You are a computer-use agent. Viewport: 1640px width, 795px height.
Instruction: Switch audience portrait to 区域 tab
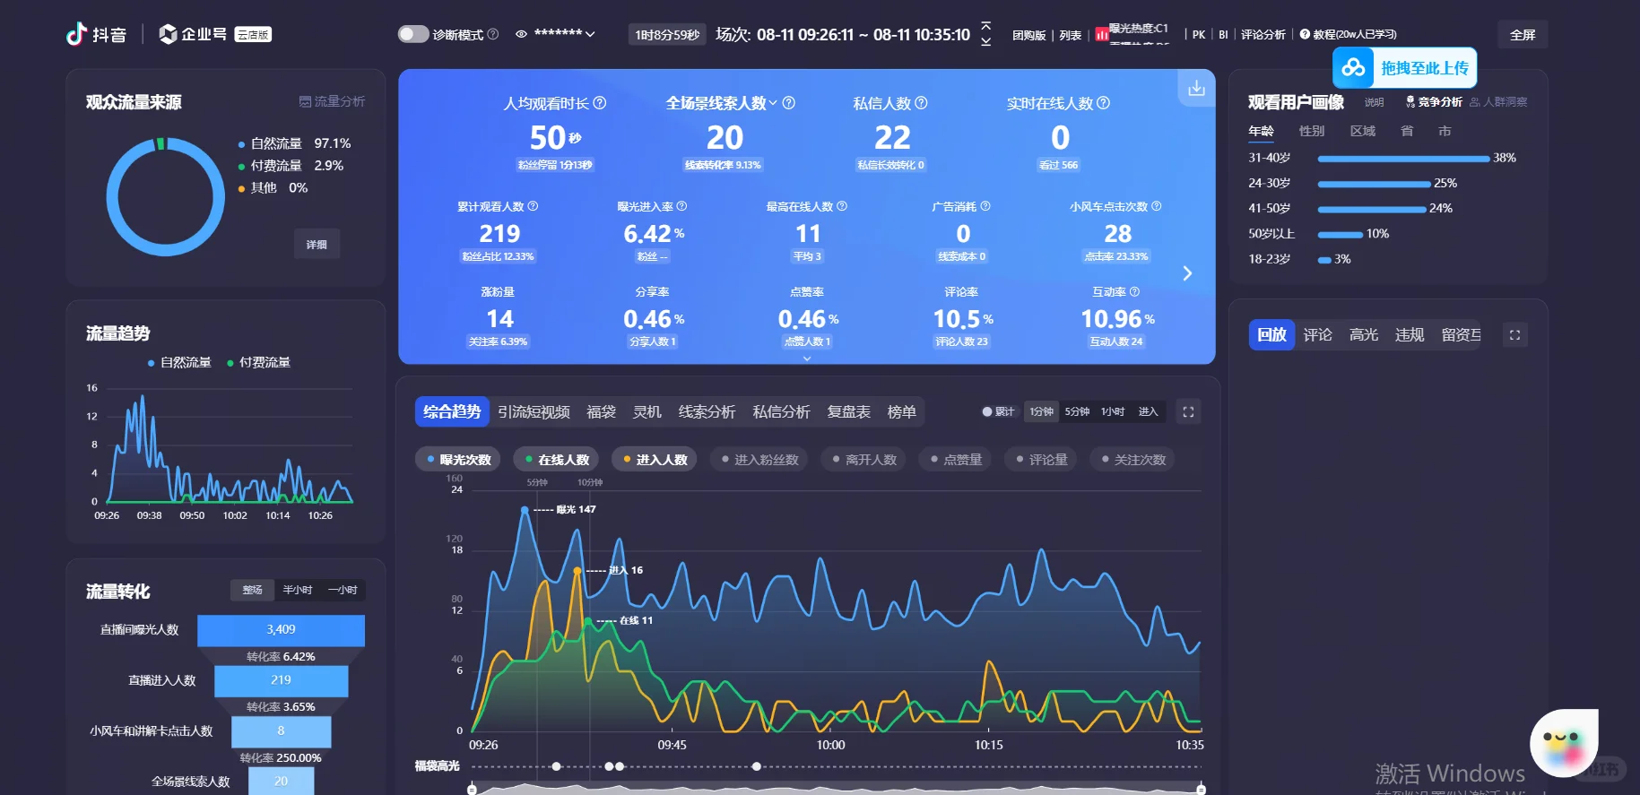click(1363, 131)
